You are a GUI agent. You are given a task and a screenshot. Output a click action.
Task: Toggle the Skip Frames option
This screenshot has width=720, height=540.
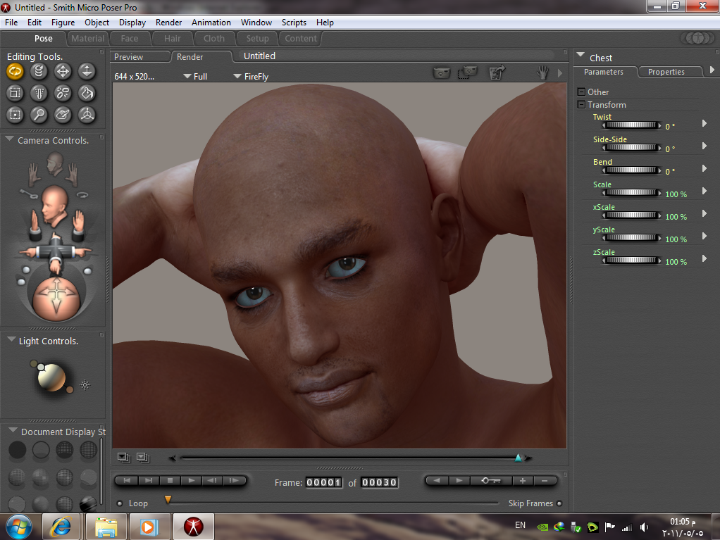(x=559, y=503)
